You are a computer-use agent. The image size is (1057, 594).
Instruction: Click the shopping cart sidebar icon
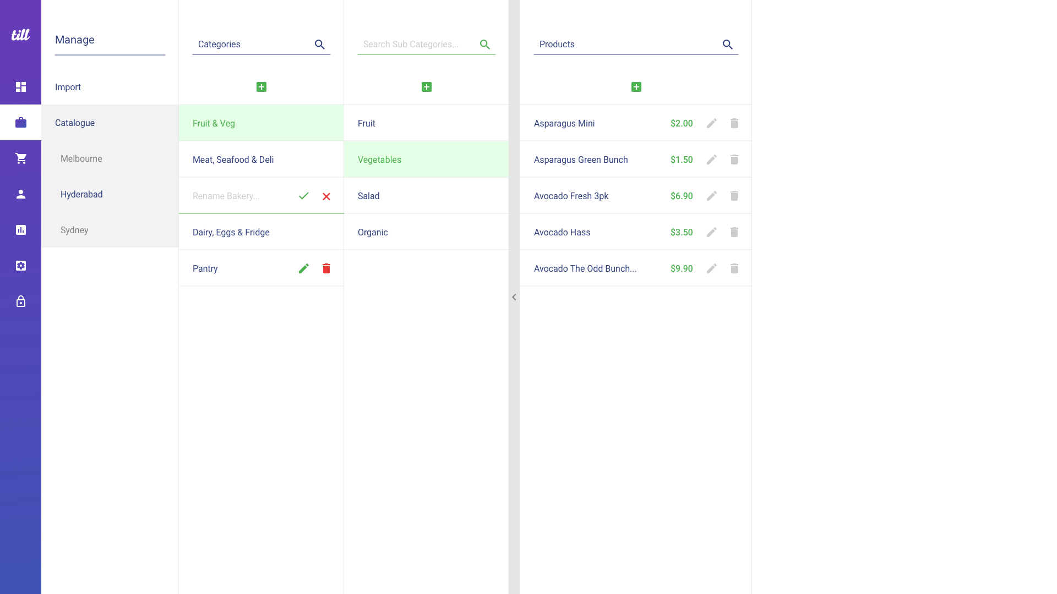coord(21,158)
